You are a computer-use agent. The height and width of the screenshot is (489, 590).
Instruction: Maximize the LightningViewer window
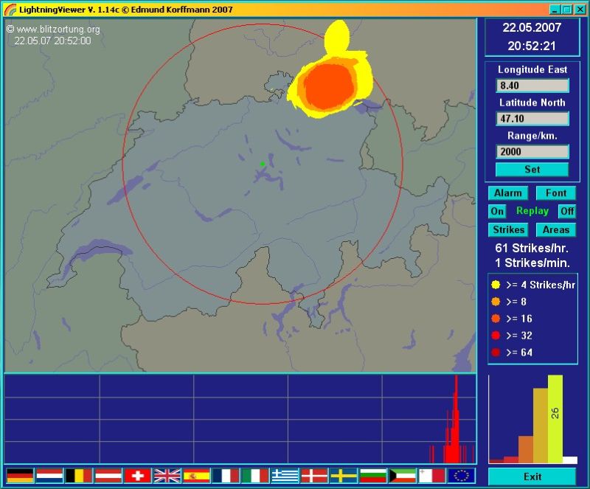[x=566, y=10]
